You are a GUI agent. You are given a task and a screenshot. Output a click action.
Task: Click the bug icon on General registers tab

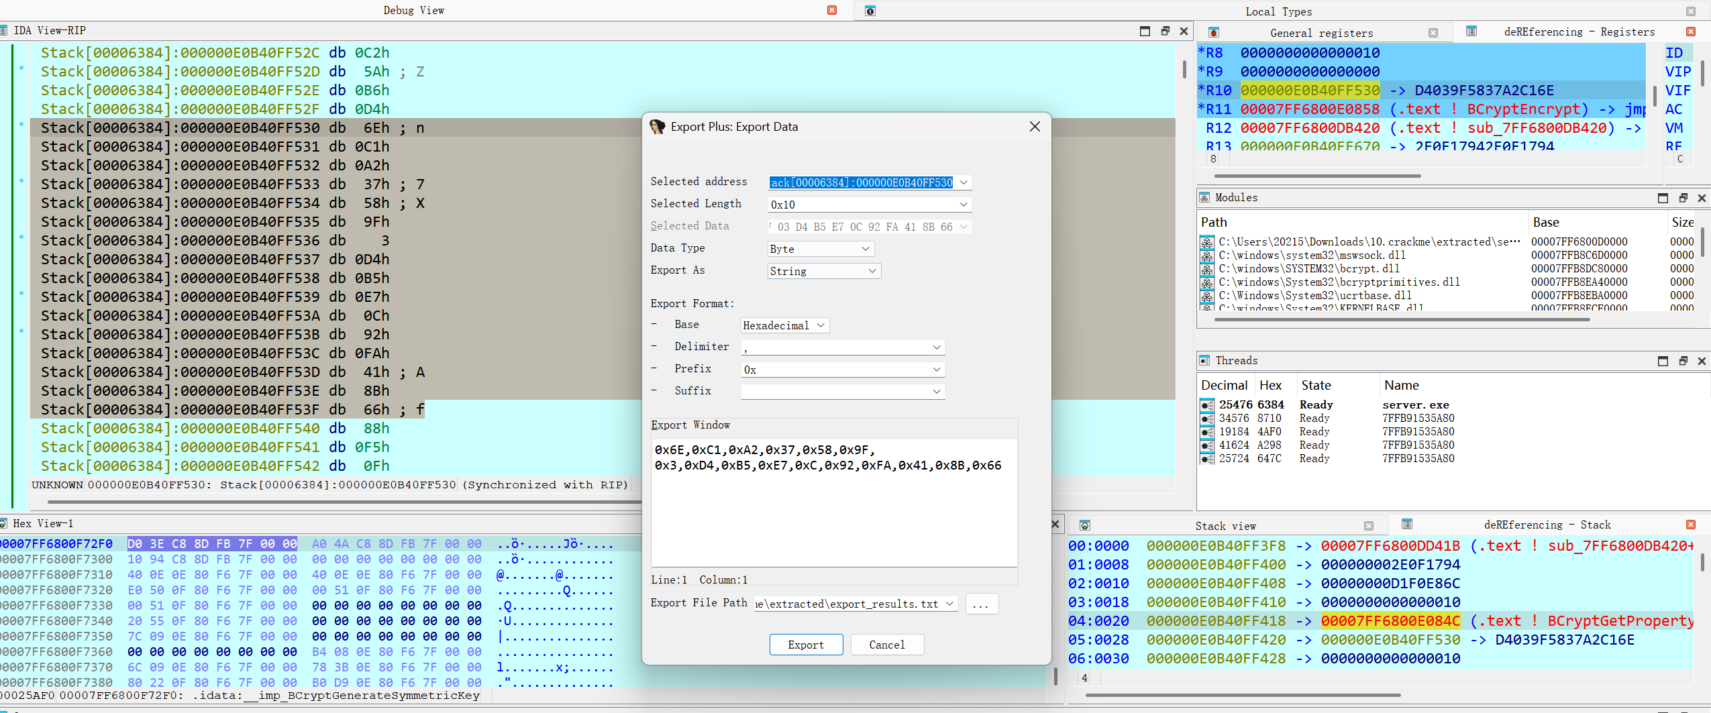click(x=1213, y=33)
